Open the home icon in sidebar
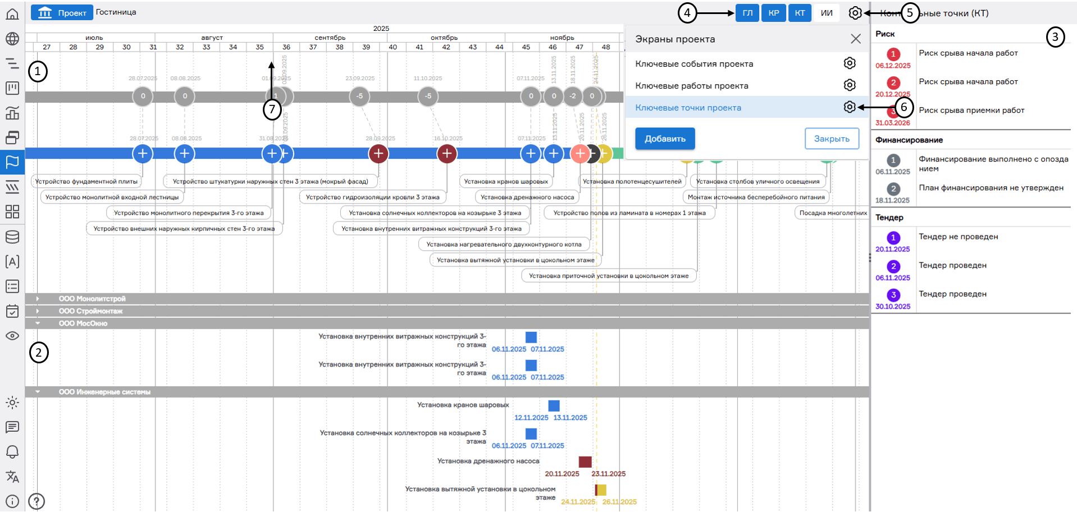This screenshot has width=1077, height=512. [12, 13]
